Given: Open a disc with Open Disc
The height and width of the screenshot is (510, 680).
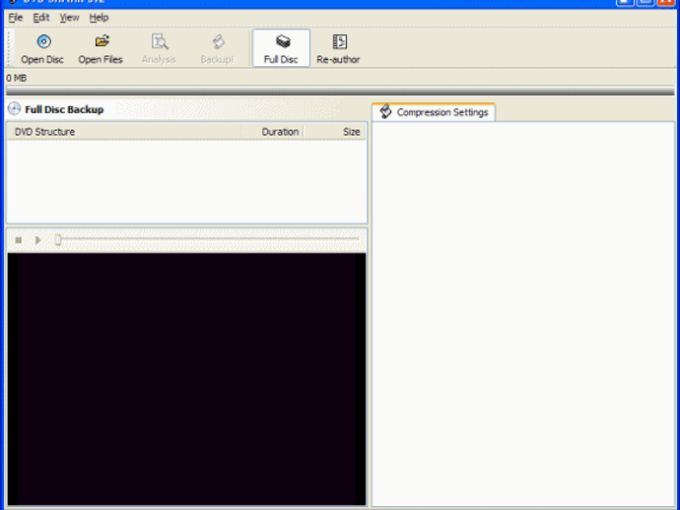Looking at the screenshot, I should click(x=42, y=48).
